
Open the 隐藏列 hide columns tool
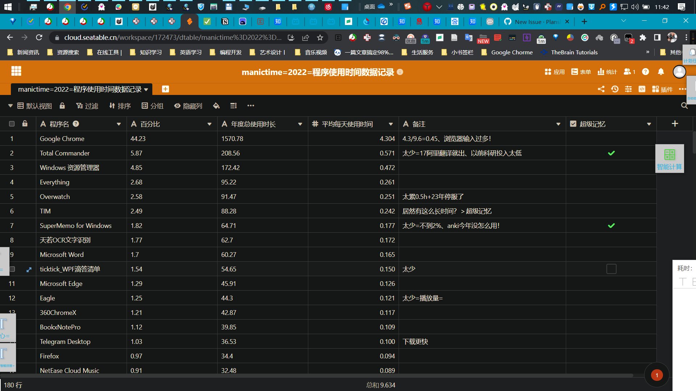pyautogui.click(x=188, y=106)
